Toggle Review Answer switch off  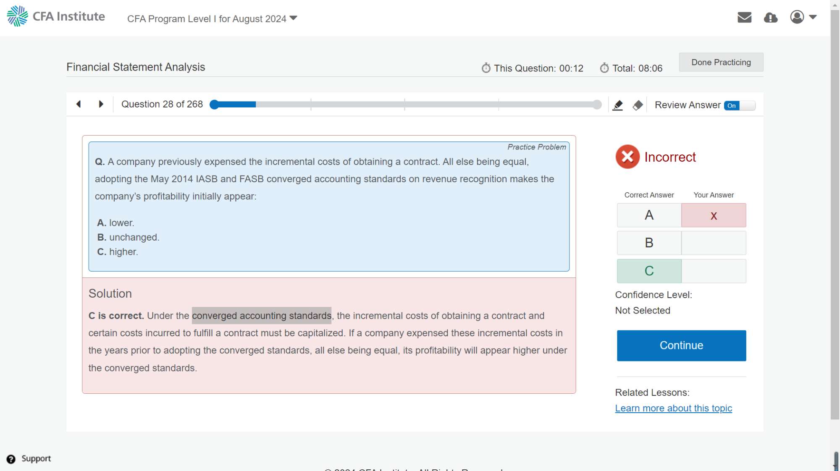coord(739,105)
